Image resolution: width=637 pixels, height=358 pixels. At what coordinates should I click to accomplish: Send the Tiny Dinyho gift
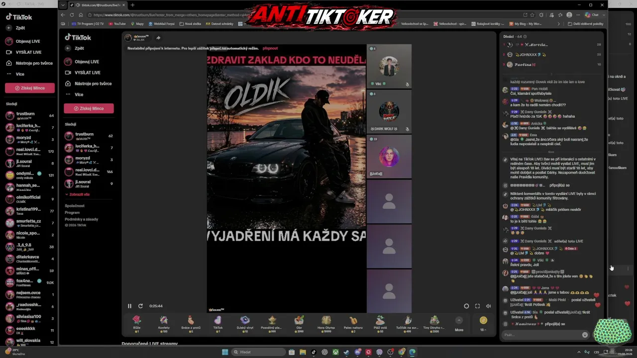pos(434,323)
